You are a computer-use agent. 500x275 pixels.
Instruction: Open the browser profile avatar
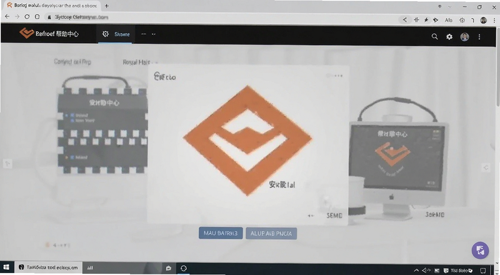point(483,20)
